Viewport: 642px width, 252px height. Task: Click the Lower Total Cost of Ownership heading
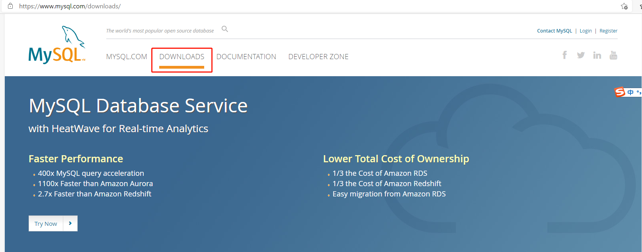tap(396, 159)
